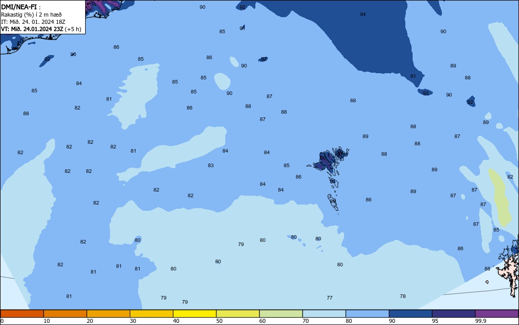Image resolution: width=519 pixels, height=325 pixels.
Task: Click the "94" humidity value on the map
Action: [363, 14]
